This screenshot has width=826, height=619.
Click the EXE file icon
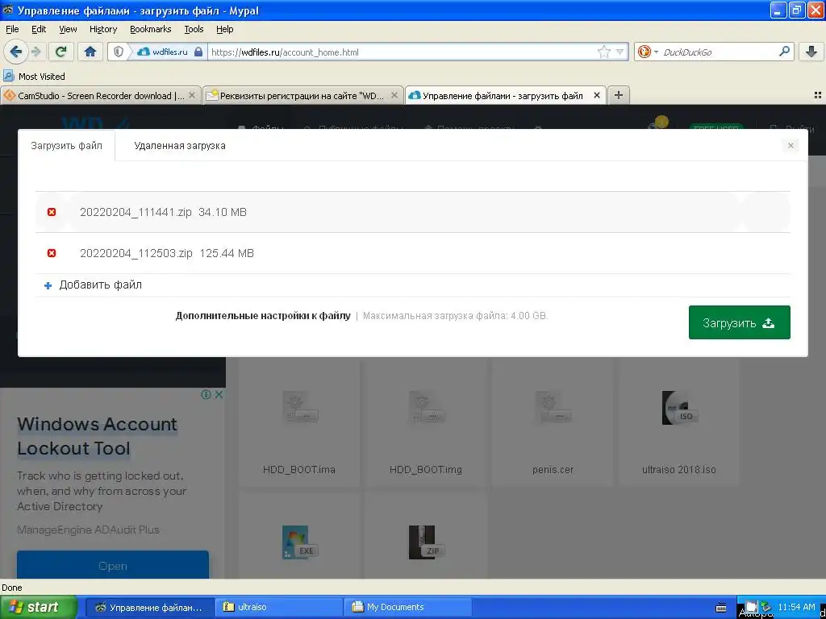pyautogui.click(x=298, y=542)
